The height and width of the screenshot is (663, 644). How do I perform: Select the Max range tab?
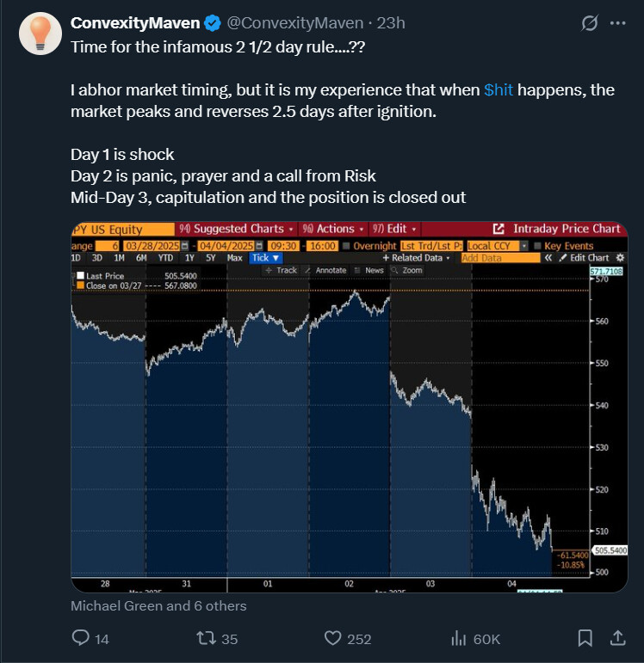[x=234, y=258]
